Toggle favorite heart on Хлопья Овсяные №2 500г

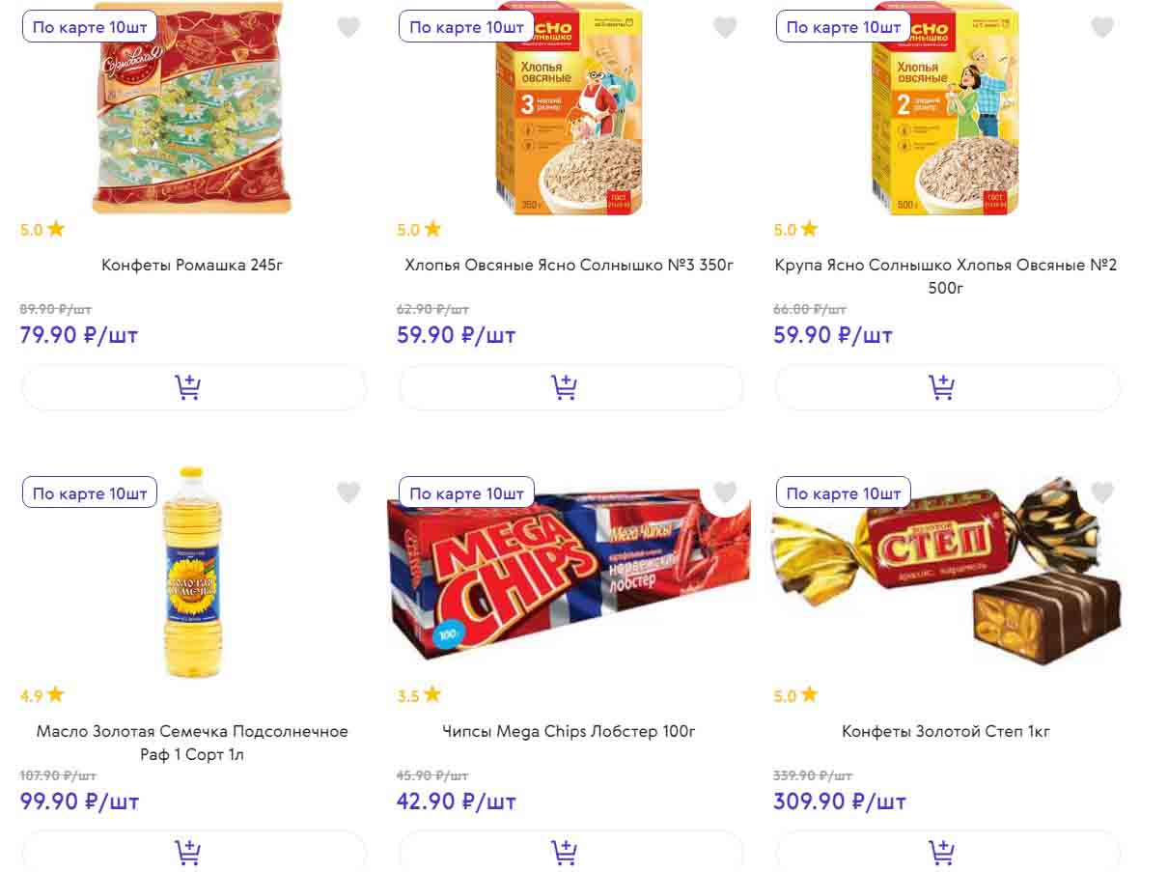(1102, 28)
